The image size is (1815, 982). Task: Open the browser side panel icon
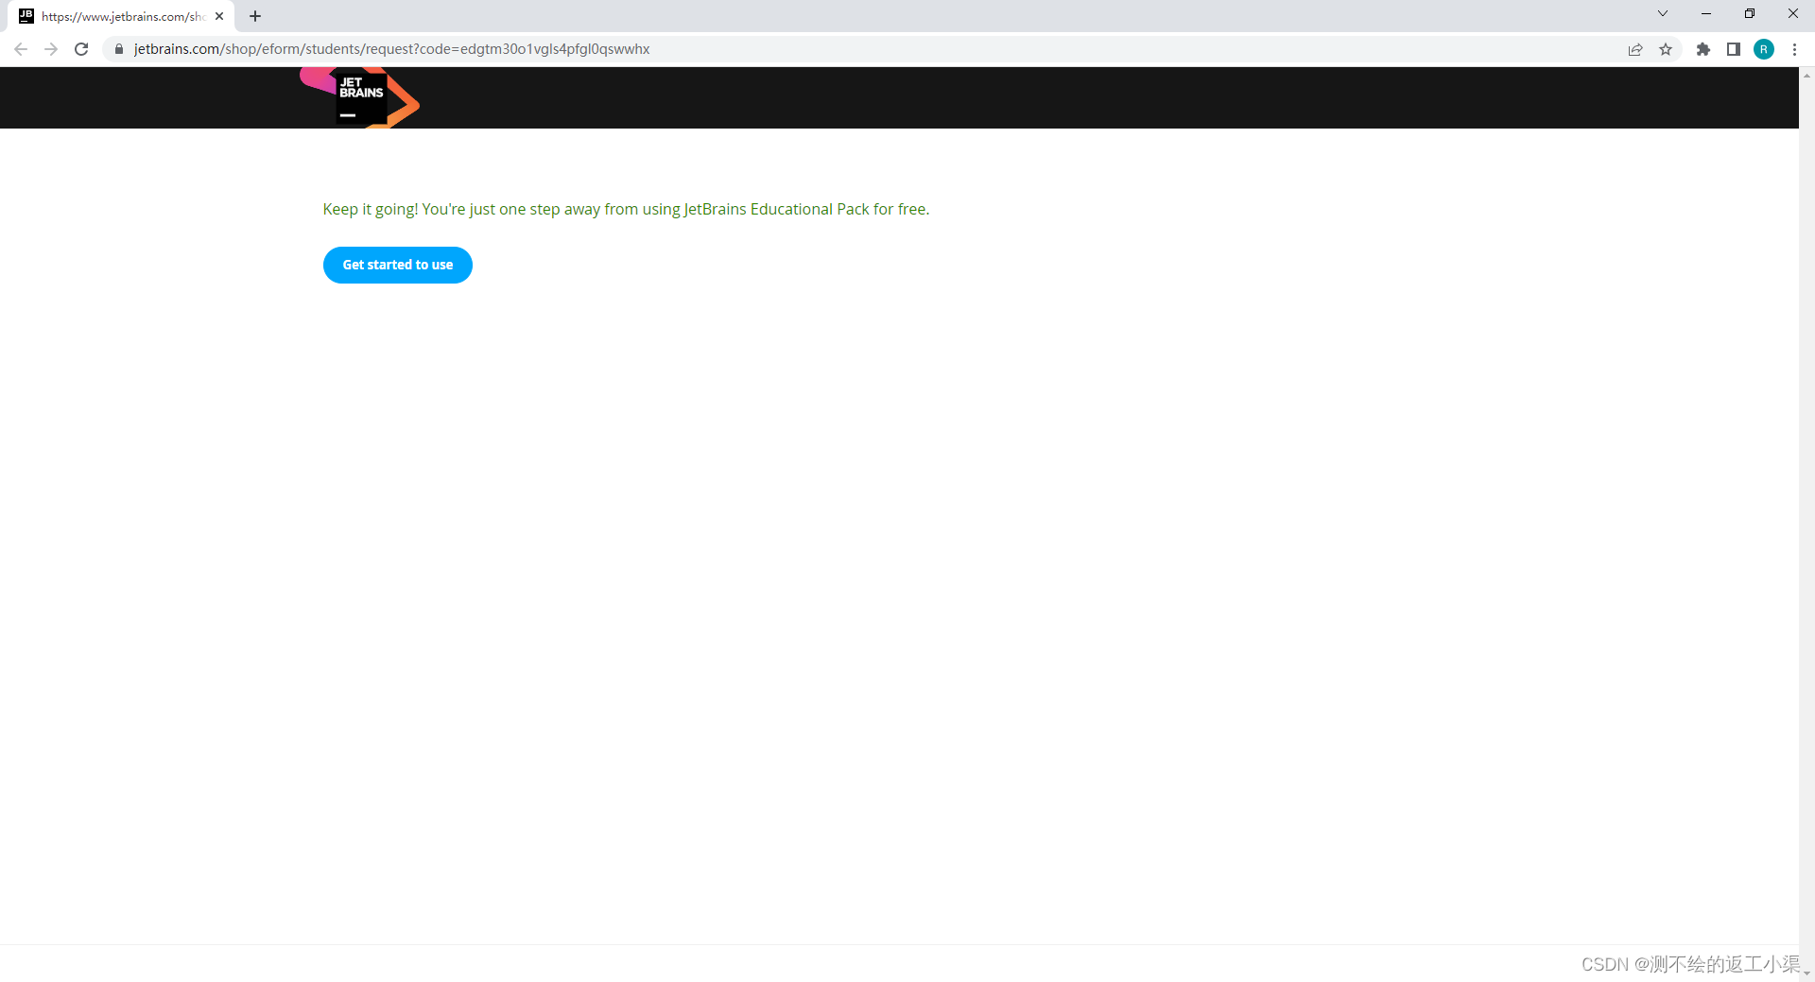[1734, 49]
